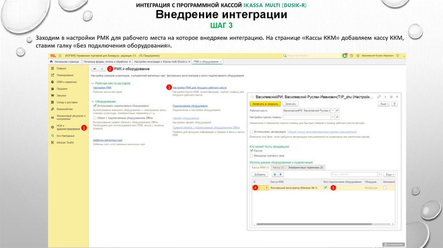Open the CRM и маркетинг section
The width and height of the screenshot is (443, 248).
click(x=66, y=82)
